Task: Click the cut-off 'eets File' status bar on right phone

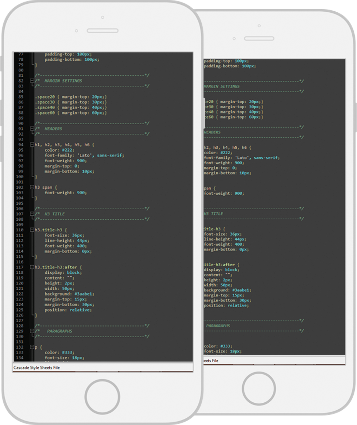Action: 274,360
